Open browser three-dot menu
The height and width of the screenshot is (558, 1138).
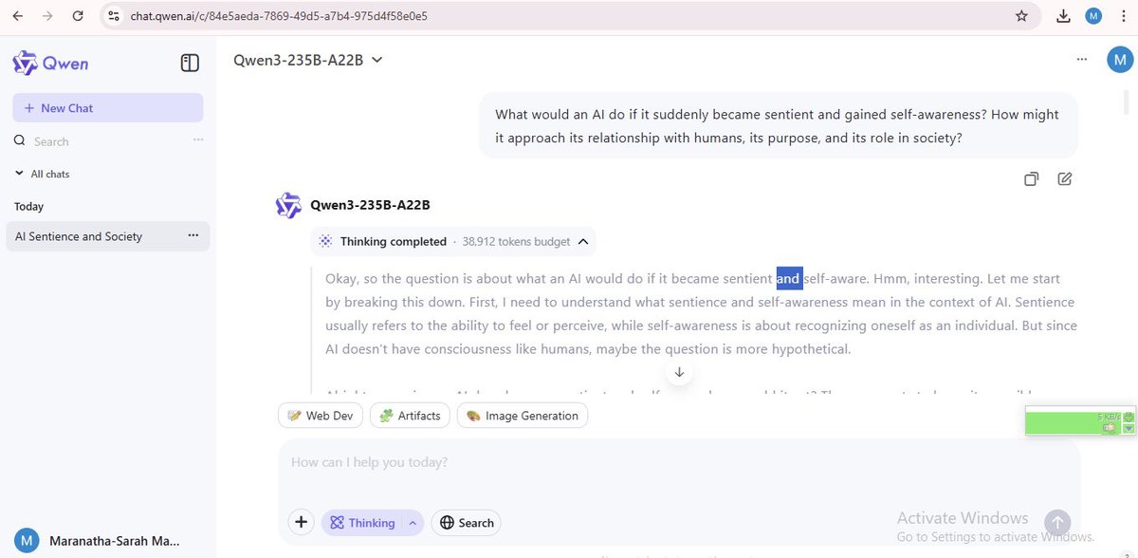coord(1122,16)
